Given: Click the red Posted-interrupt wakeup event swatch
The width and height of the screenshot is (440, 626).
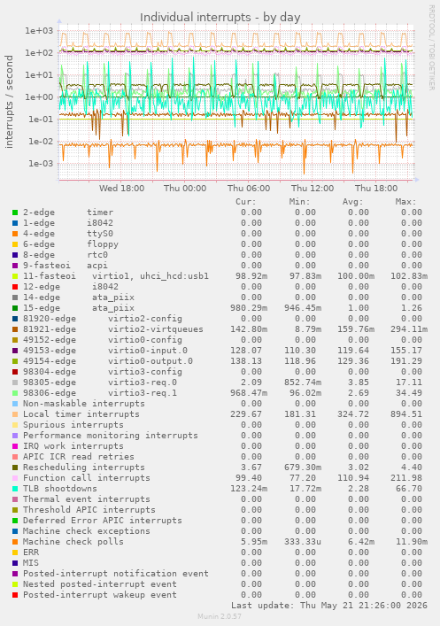Looking at the screenshot, I should [15, 595].
